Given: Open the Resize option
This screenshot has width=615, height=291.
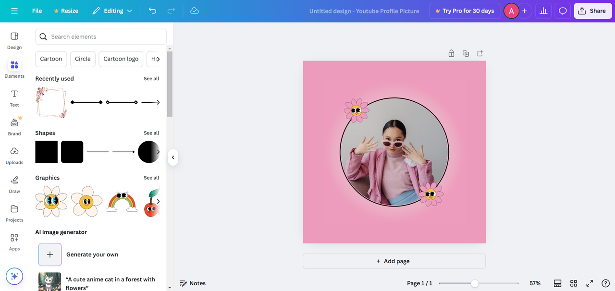Looking at the screenshot, I should [x=66, y=11].
